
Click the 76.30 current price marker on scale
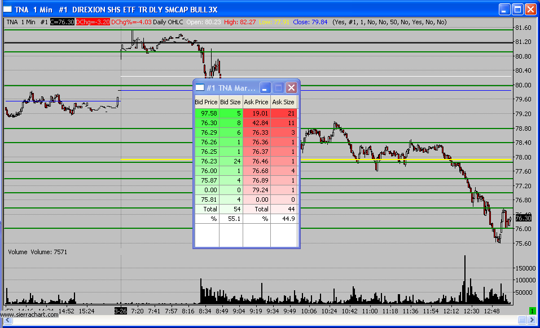coord(523,218)
